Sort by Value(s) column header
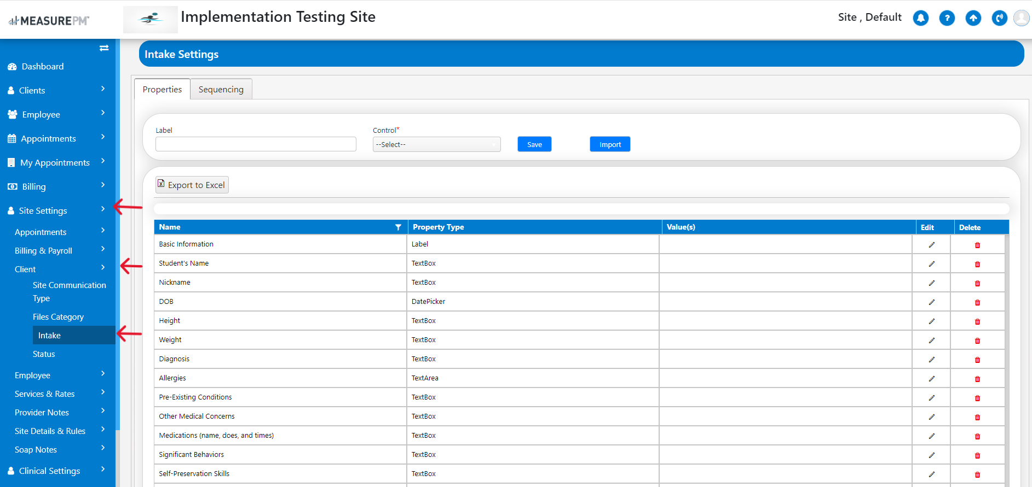This screenshot has height=487, width=1032. (681, 227)
